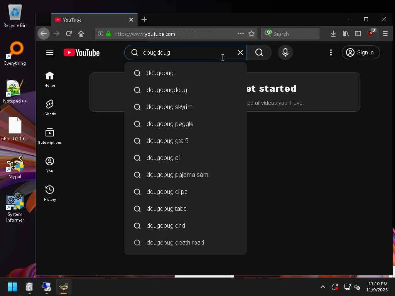Click the browser Search box
This screenshot has width=395, height=296.
click(290, 34)
